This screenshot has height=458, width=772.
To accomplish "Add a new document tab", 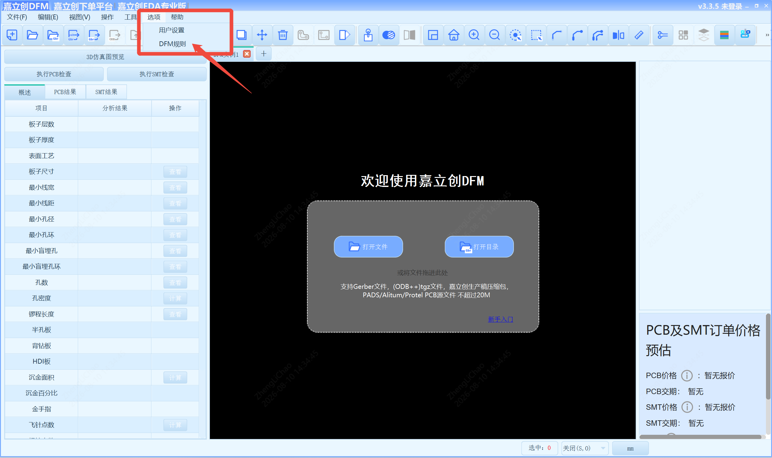I will [x=264, y=54].
